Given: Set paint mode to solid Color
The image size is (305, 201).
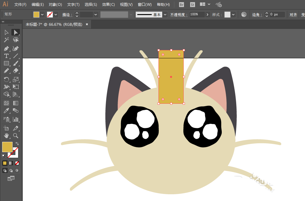Looking at the screenshot, I should pyautogui.click(x=5, y=163).
